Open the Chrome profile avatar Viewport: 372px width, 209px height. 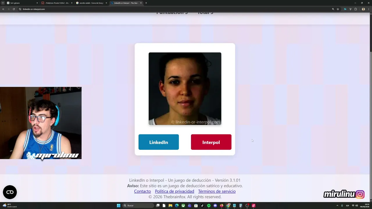(363, 9)
